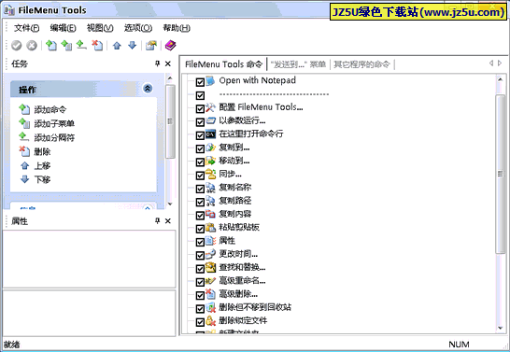This screenshot has height=352, width=510.
Task: Click the 粘贴剪贴板 clipboard icon
Action: pyautogui.click(x=211, y=227)
